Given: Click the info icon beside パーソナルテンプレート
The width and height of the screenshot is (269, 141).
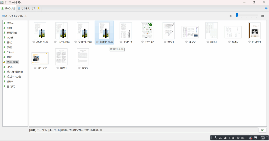Looking at the screenshot, I should [4, 16].
